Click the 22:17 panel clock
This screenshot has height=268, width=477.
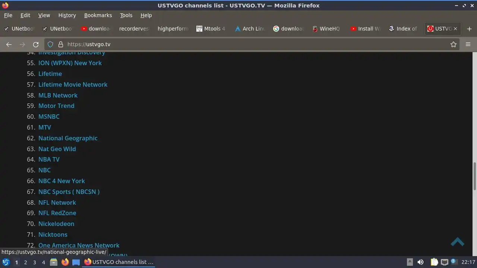point(468,262)
